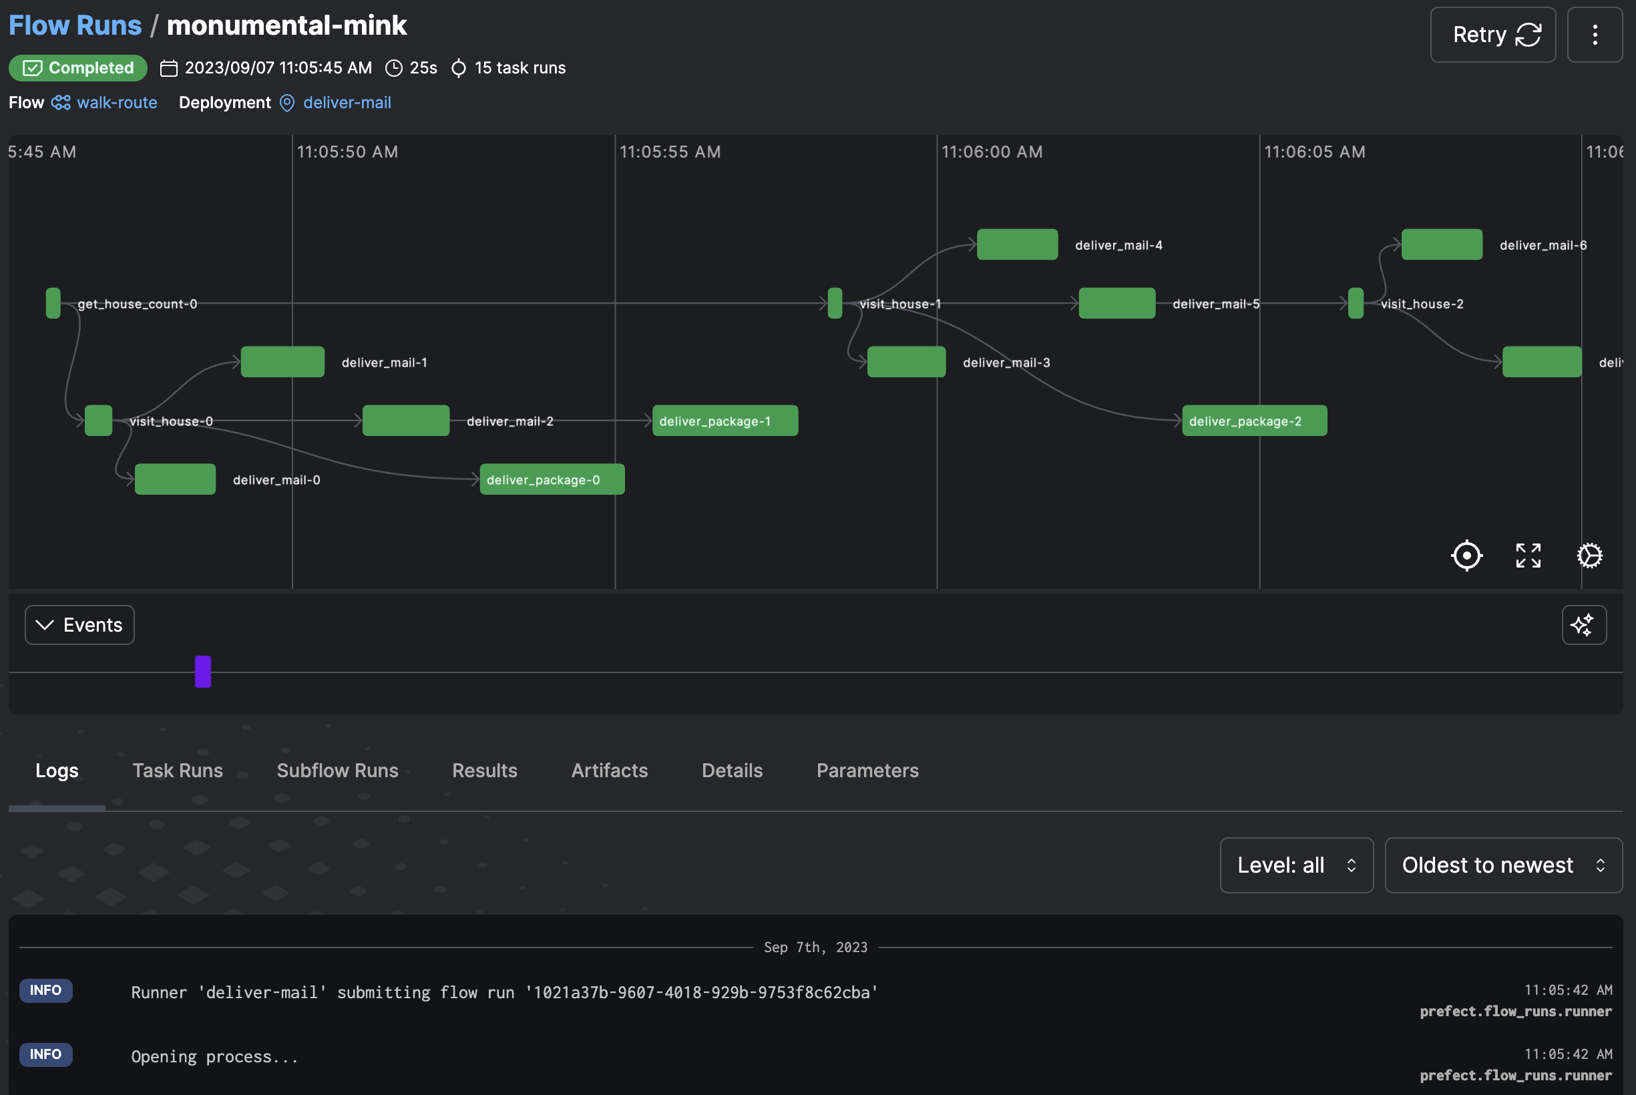The height and width of the screenshot is (1095, 1636).
Task: Select the deliver_package-1 node
Action: point(725,421)
